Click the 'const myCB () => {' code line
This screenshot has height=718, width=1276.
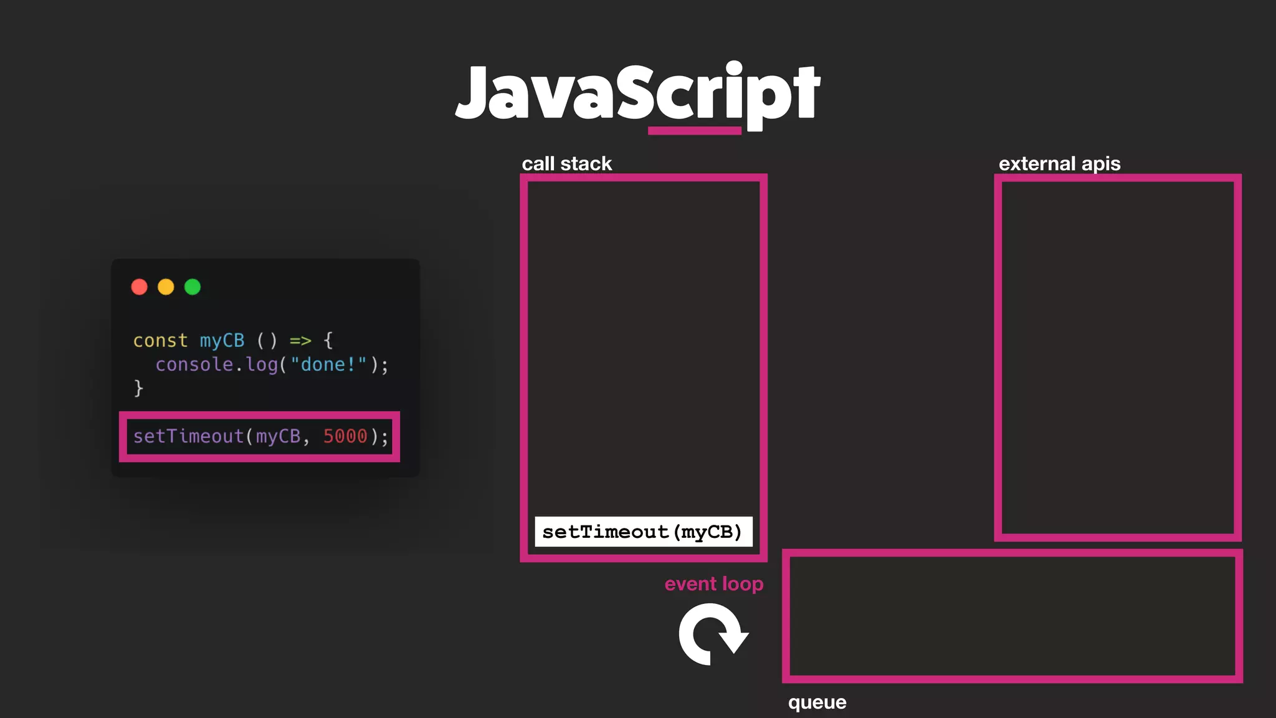click(234, 340)
